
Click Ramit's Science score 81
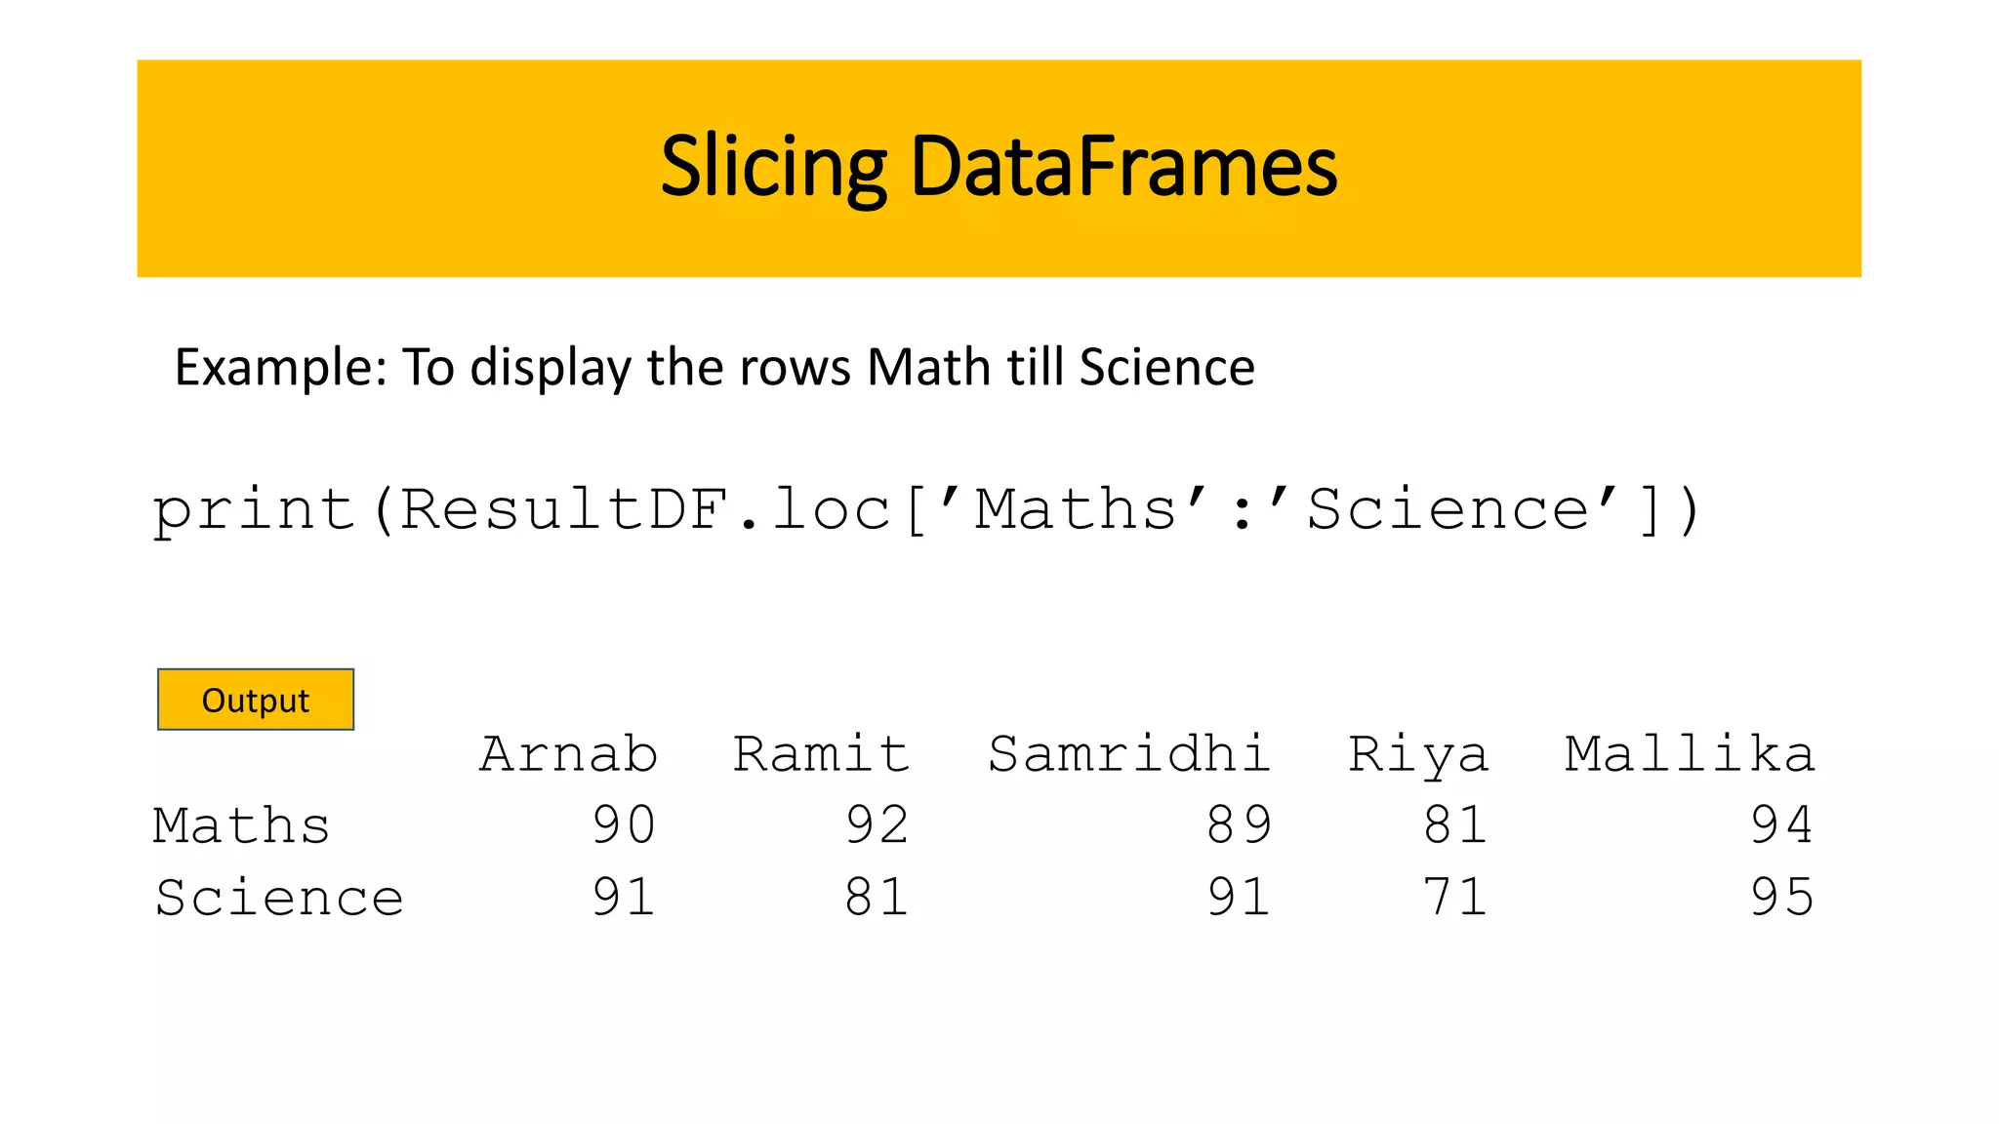coord(877,898)
